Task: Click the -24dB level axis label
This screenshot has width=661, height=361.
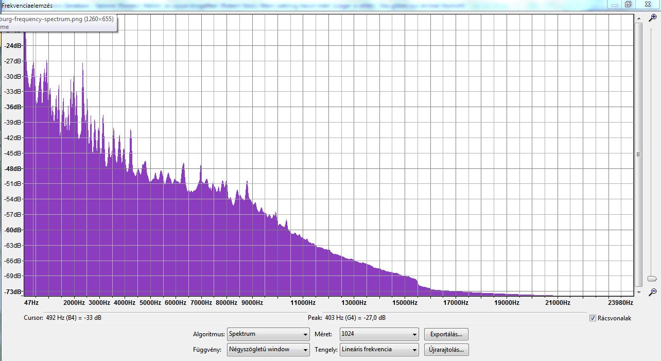Action: (x=13, y=45)
